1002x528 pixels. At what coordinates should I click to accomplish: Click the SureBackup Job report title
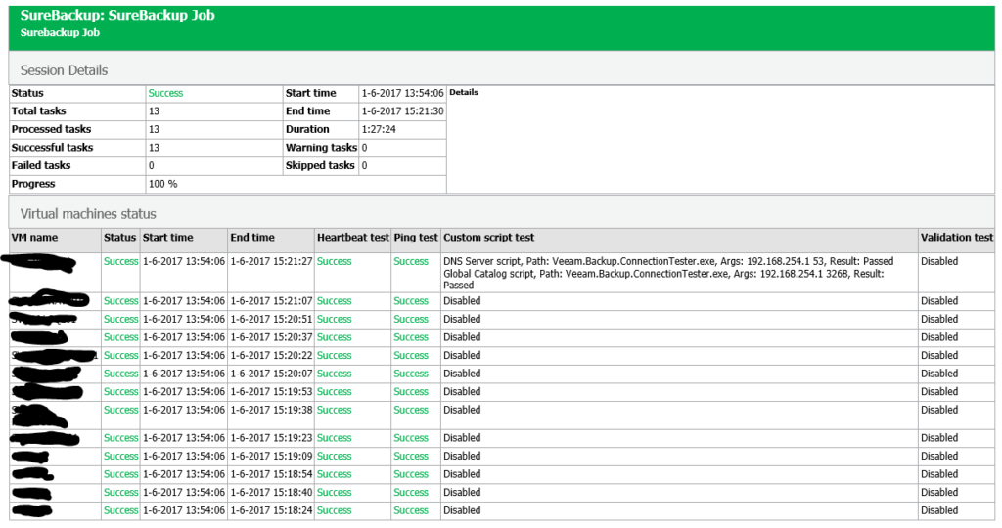(117, 16)
